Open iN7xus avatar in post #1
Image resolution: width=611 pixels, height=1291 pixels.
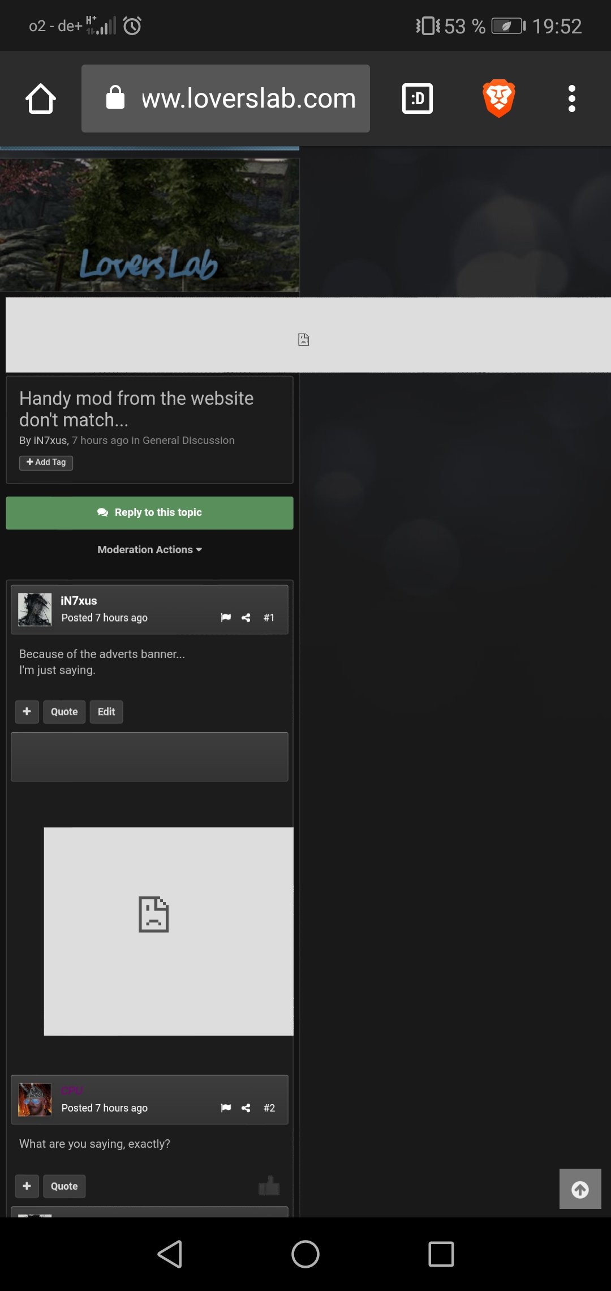click(x=35, y=609)
